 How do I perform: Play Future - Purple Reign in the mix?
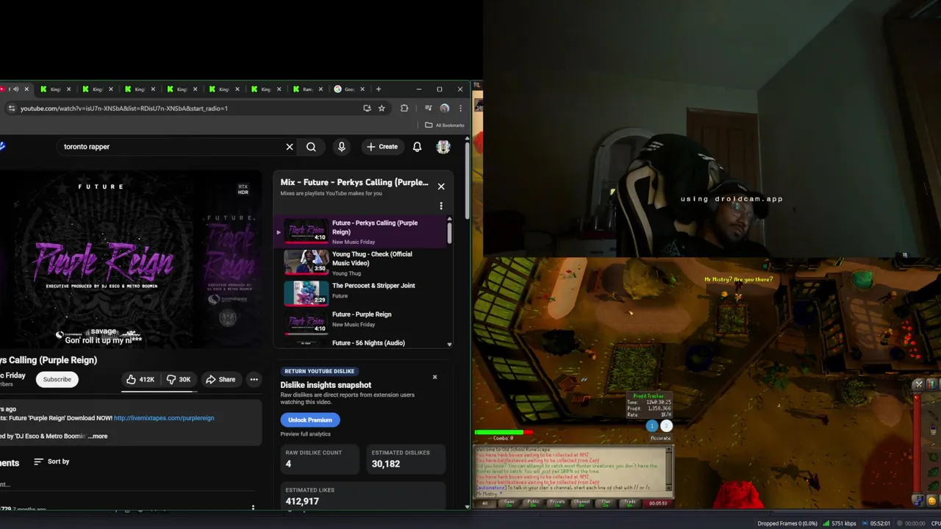[360, 322]
